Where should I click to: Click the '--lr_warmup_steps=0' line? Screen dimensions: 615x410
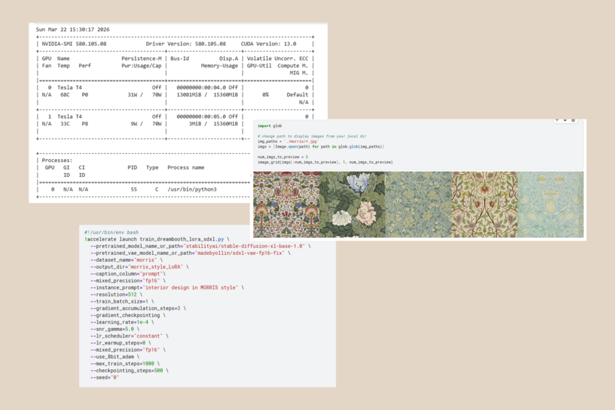[120, 343]
